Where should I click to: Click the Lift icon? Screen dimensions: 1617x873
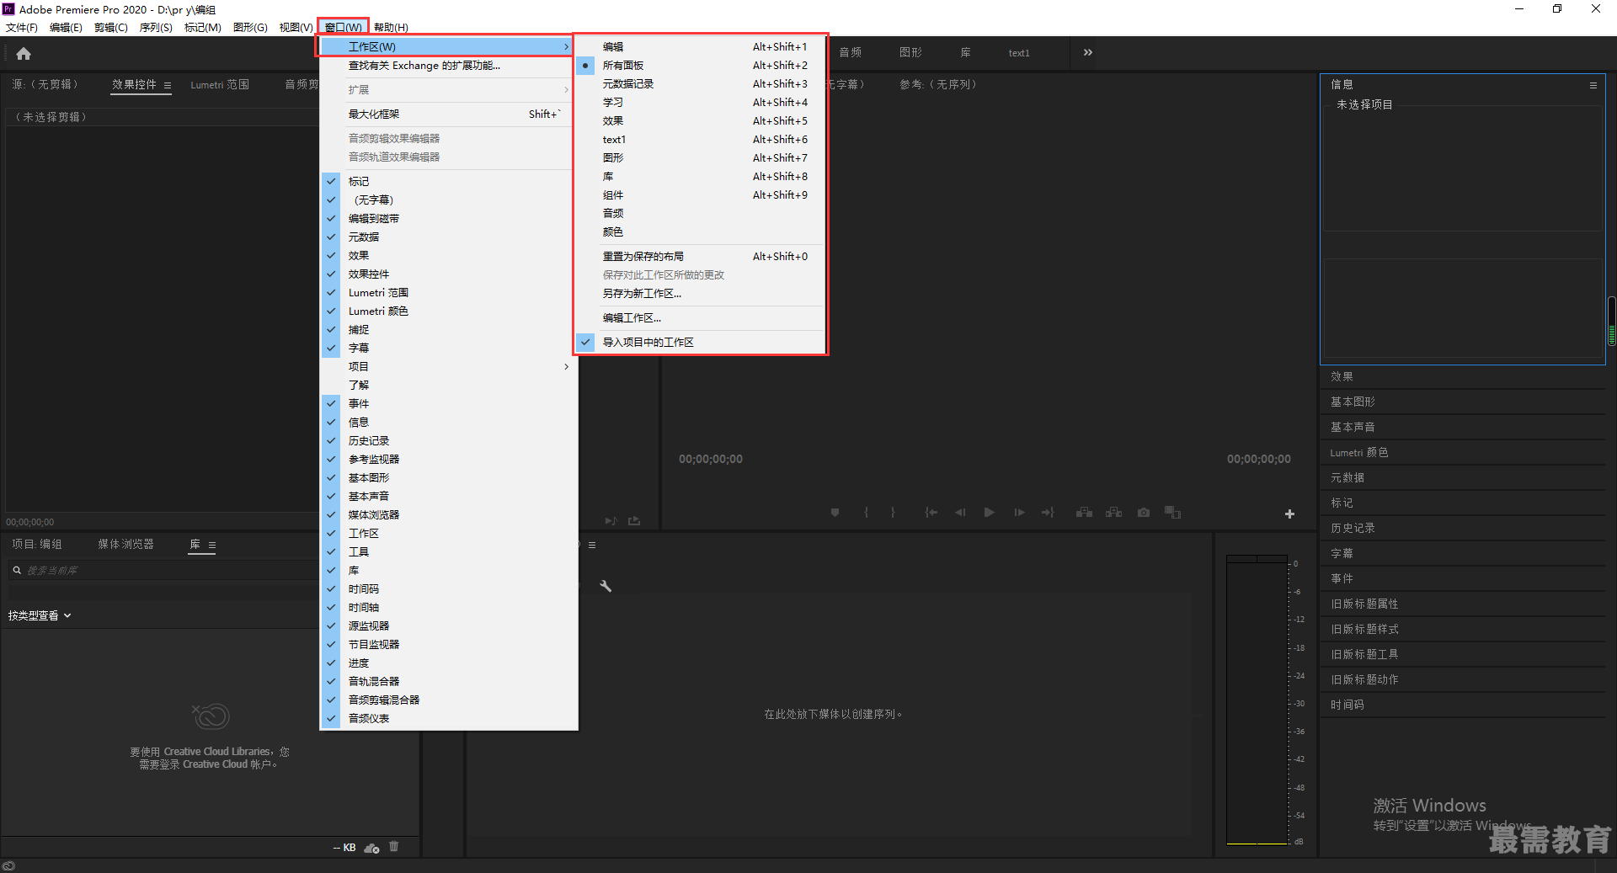(1084, 512)
